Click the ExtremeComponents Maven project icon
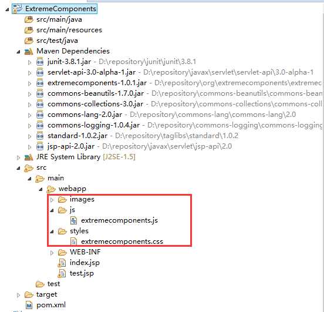The image size is (324, 312). coord(18,9)
